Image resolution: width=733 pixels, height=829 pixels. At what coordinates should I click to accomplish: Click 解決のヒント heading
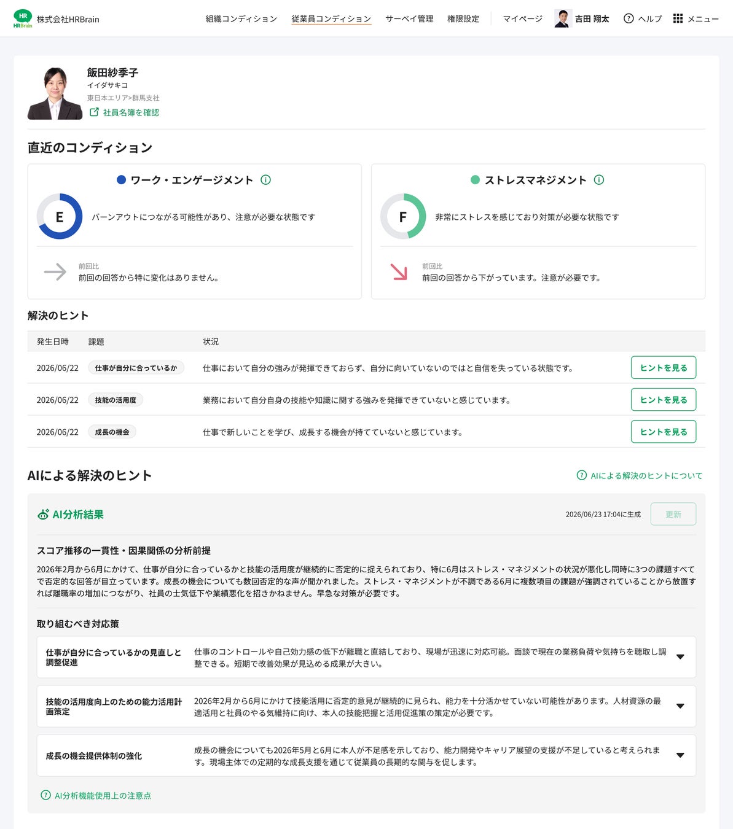[x=58, y=316]
